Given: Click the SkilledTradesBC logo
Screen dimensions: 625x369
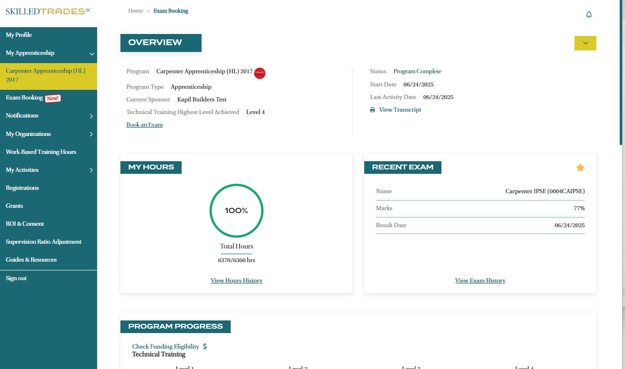Looking at the screenshot, I should click(48, 11).
